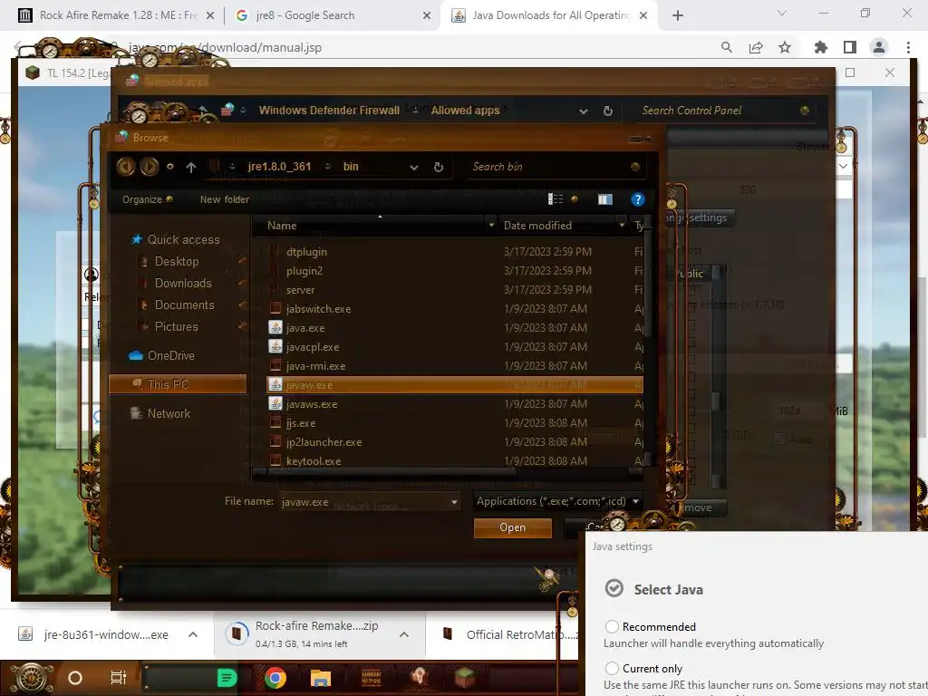Viewport: 928px width, 696px height.
Task: Click vertical scrollbar of file list
Action: point(647,284)
